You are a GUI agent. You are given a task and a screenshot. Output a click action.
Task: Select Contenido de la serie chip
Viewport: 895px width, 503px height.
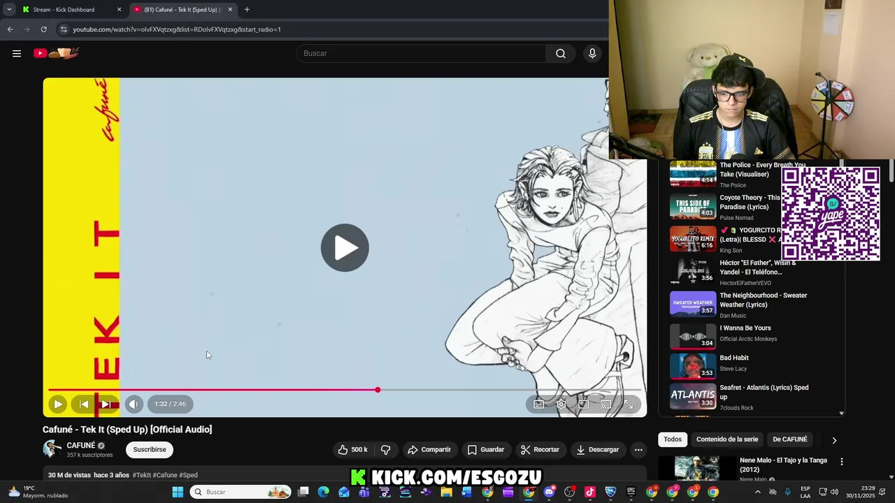coord(727,439)
